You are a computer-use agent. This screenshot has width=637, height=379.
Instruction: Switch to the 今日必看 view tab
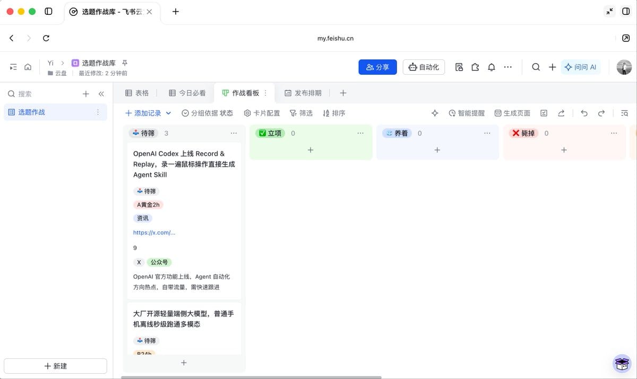pyautogui.click(x=187, y=93)
